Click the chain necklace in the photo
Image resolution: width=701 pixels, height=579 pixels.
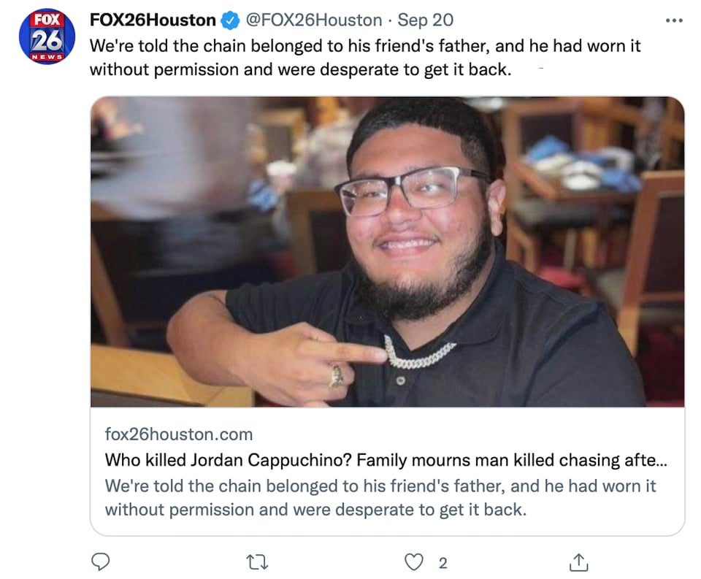417,355
